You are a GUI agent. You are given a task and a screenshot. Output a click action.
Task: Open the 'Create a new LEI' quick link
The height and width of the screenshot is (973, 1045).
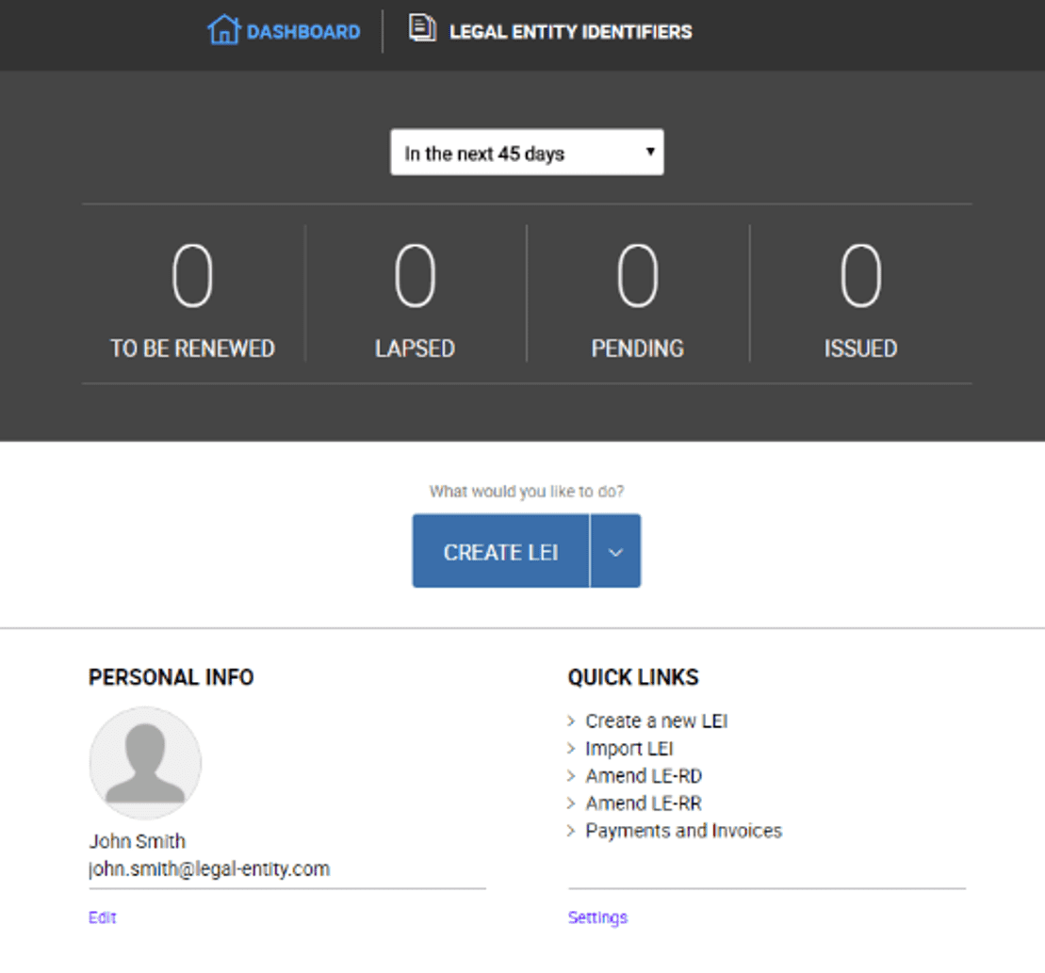click(x=657, y=722)
